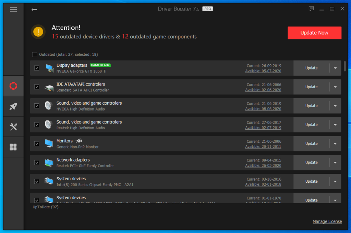Select the red Scan icon in sidebar
Image resolution: width=351 pixels, height=233 pixels.
pos(13,86)
